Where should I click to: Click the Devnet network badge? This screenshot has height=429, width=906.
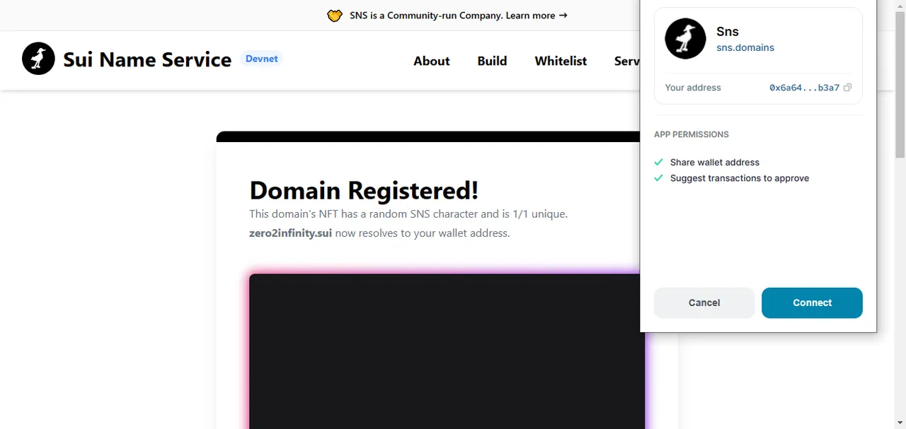[x=262, y=59]
